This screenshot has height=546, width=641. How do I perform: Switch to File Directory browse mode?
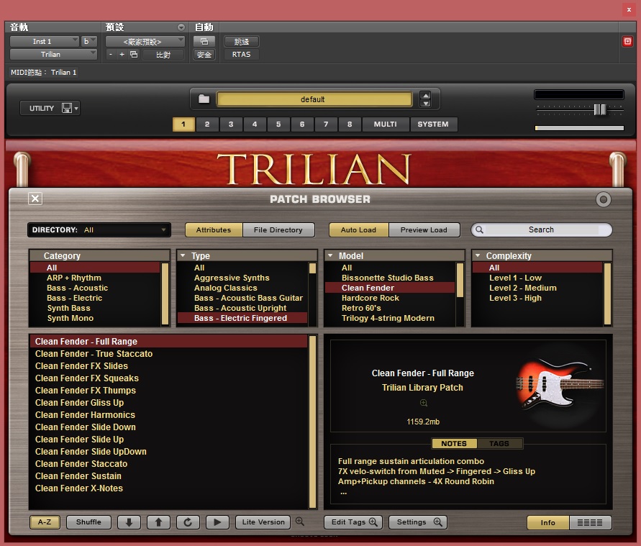(x=278, y=229)
